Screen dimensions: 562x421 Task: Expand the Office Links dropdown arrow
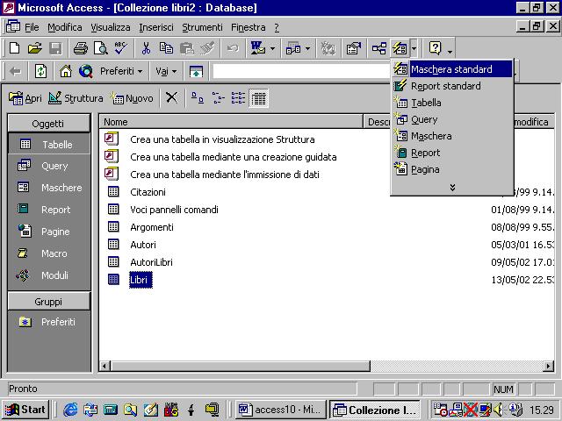coord(272,48)
